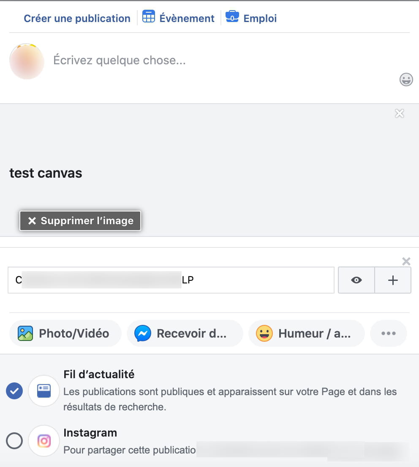The image size is (419, 467).
Task: Select the Instagram radio option
Action: pyautogui.click(x=14, y=441)
